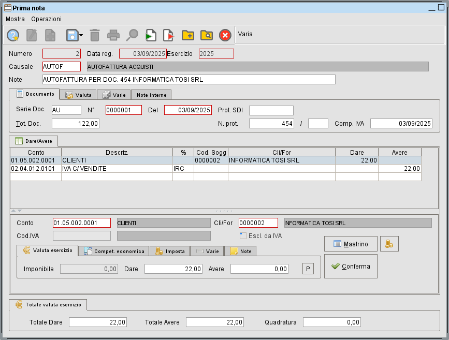This screenshot has width=449, height=340.
Task: Open the Operazioni menu
Action: point(47,19)
